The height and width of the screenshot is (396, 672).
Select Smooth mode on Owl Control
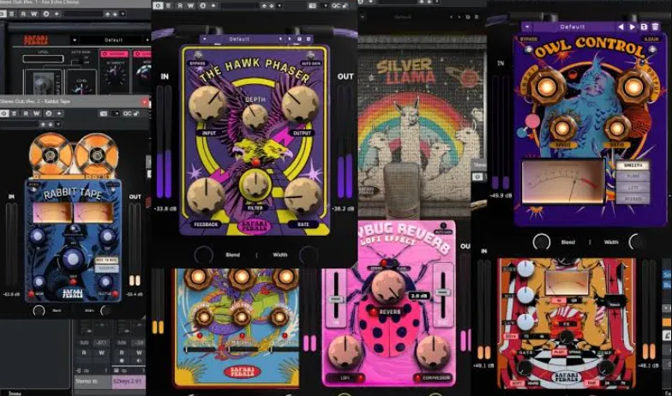633,165
